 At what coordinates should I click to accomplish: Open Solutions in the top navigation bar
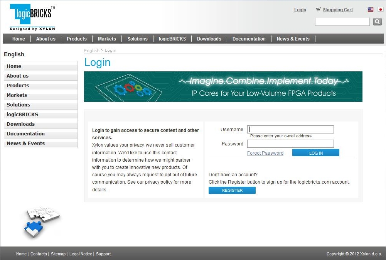137,39
